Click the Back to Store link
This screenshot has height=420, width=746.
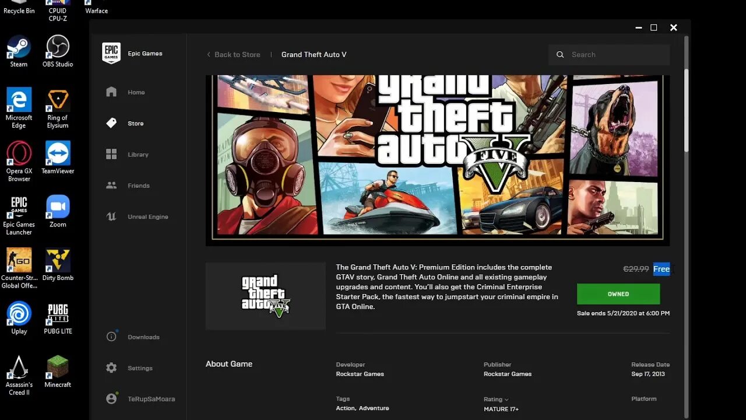click(234, 54)
